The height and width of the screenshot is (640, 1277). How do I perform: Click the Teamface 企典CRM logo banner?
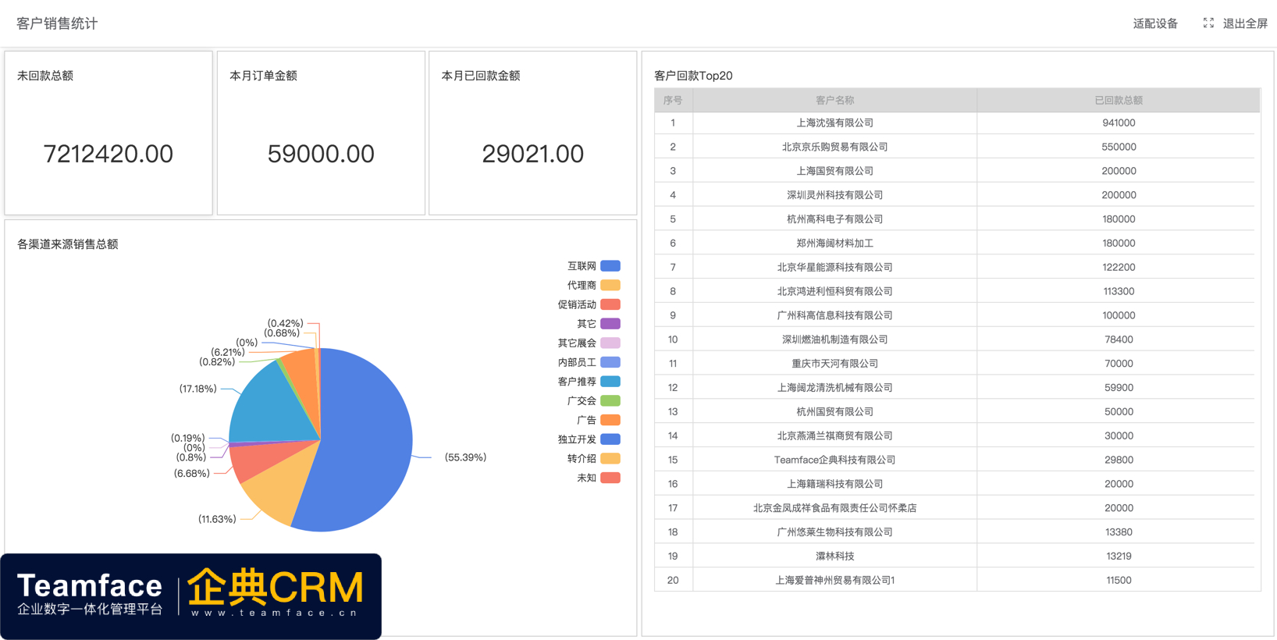pos(190,596)
